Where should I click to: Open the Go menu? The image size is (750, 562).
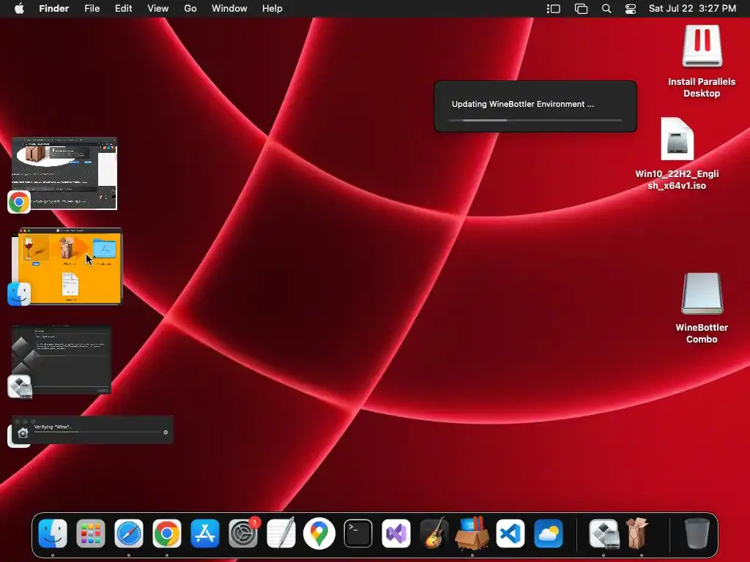[190, 9]
